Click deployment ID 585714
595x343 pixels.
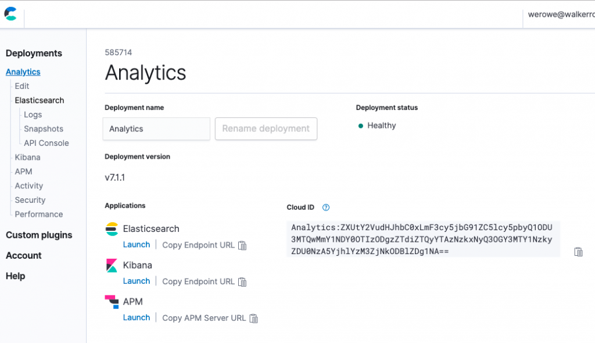click(x=119, y=53)
